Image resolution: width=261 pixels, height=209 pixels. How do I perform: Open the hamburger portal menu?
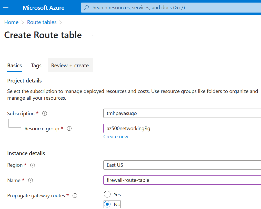point(6,7)
